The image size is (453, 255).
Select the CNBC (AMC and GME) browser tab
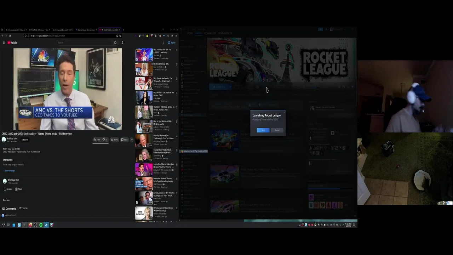tap(110, 30)
